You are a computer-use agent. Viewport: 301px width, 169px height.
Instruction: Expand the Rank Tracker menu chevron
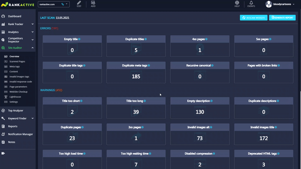pyautogui.click(x=32, y=24)
